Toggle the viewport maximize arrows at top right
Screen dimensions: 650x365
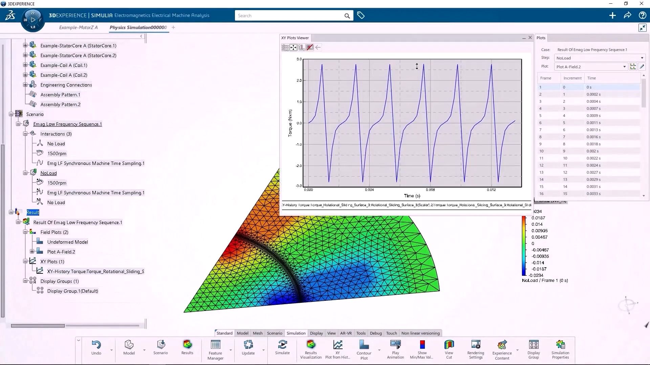coord(642,28)
